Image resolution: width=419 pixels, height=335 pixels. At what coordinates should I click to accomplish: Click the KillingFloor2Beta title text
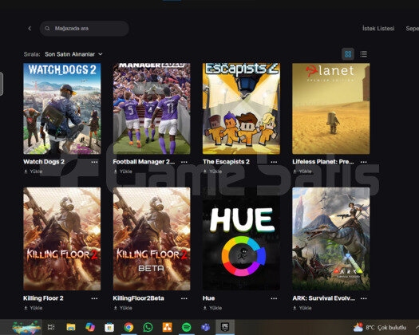[x=138, y=298]
